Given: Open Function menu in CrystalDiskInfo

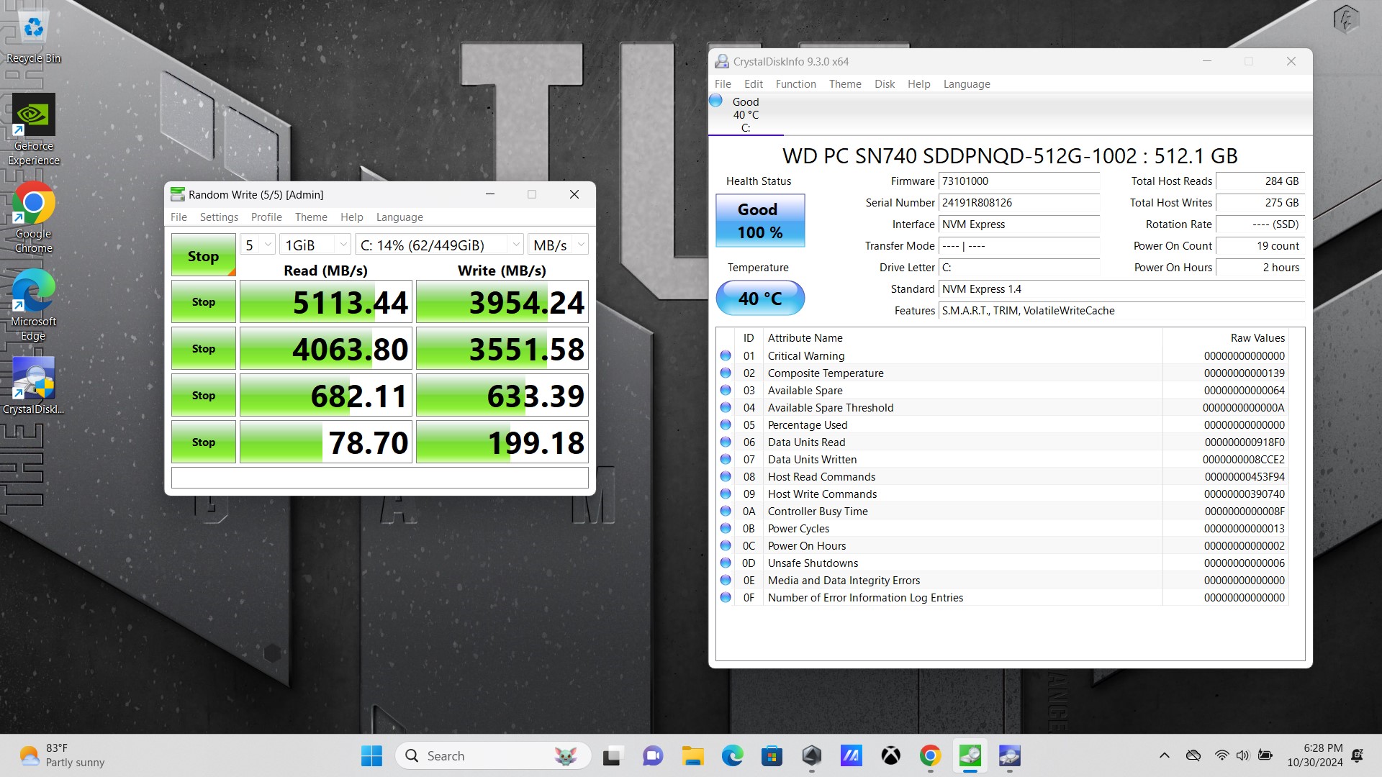Looking at the screenshot, I should point(796,84).
